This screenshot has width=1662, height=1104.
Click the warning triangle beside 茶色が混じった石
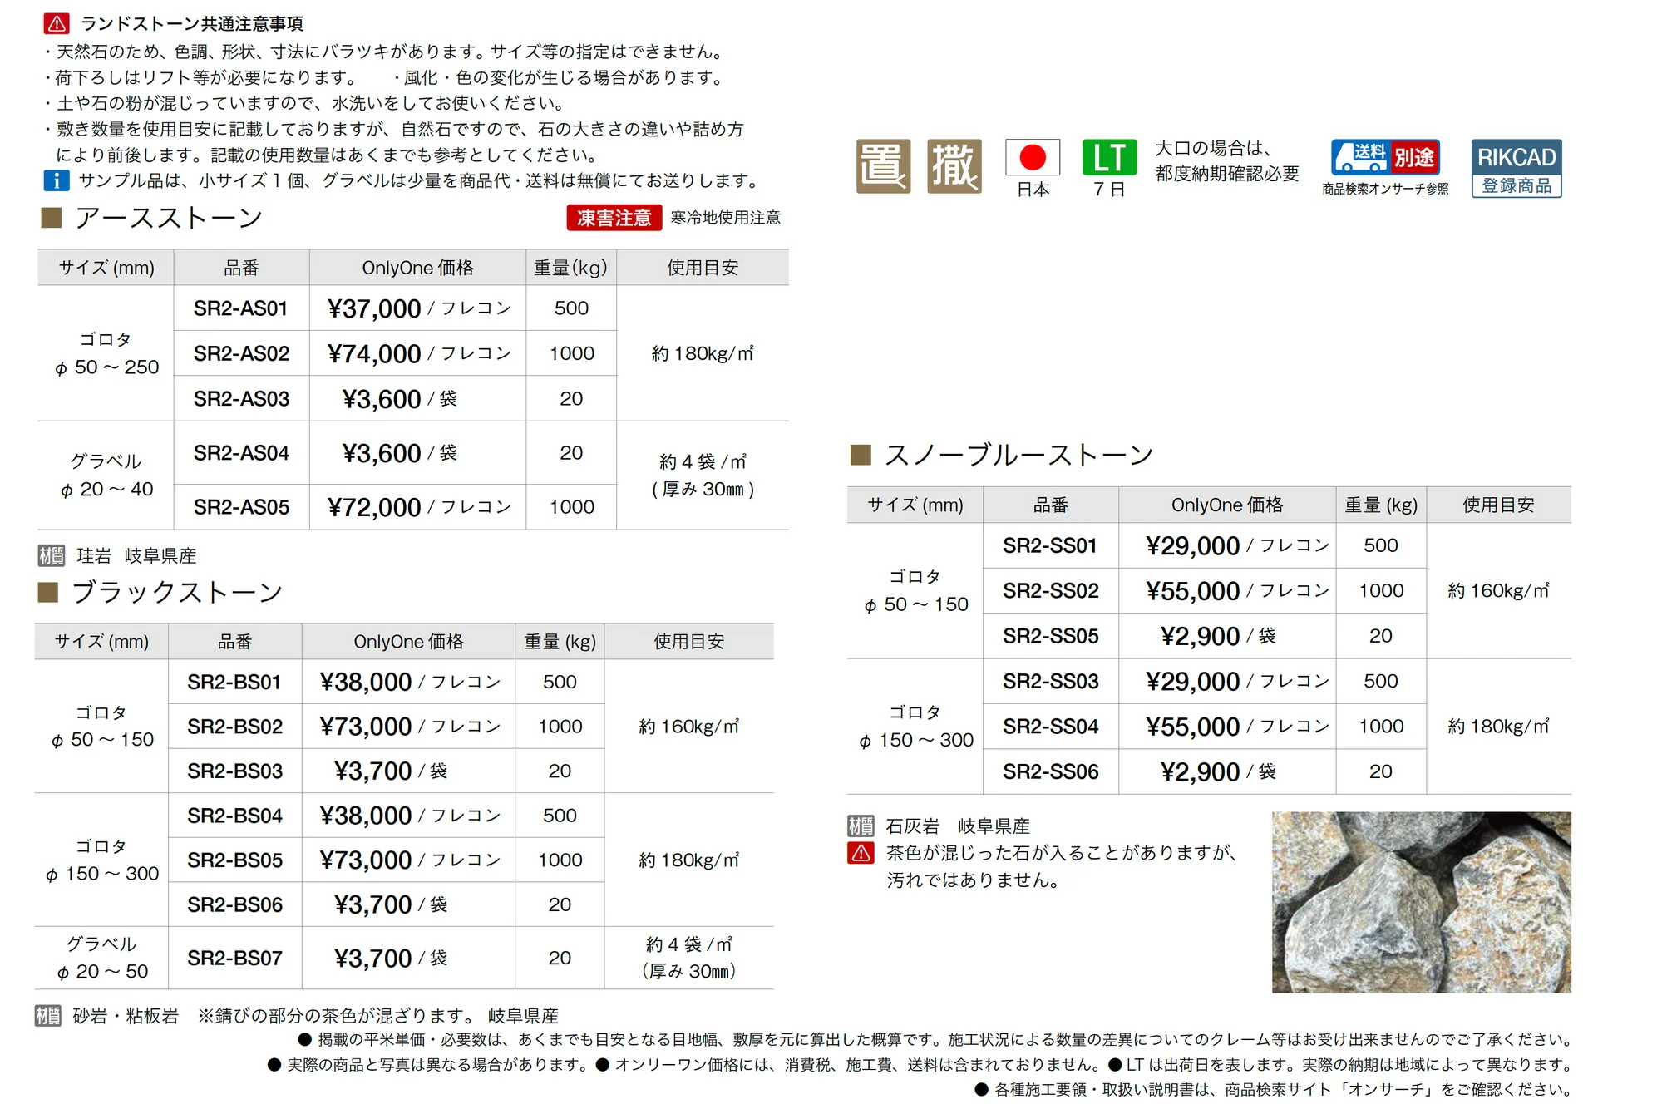tap(861, 853)
